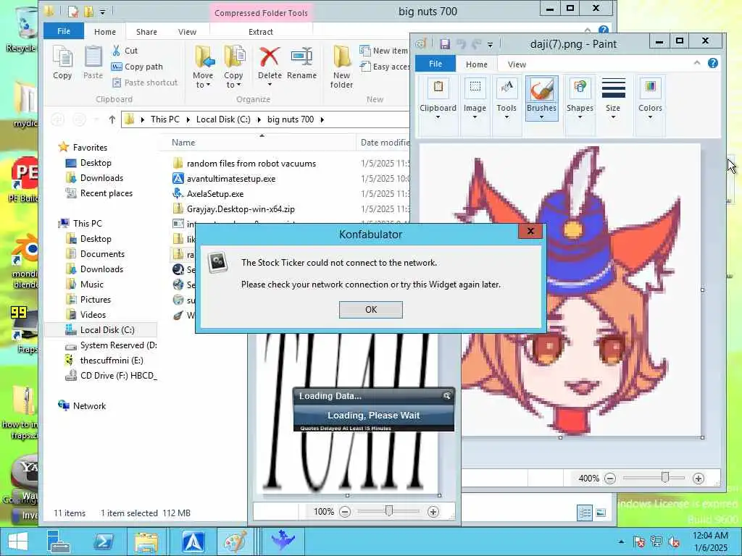Show hidden tray icons arrow
The height and width of the screenshot is (556, 742).
(621, 542)
